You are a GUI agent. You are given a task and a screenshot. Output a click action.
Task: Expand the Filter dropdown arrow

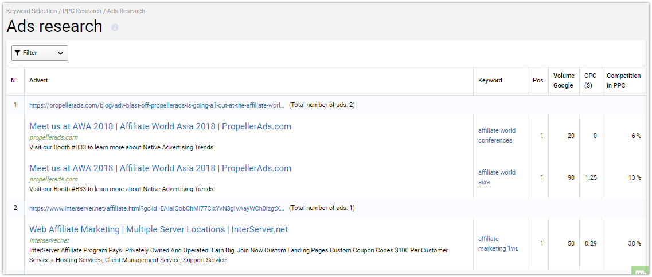click(x=60, y=53)
